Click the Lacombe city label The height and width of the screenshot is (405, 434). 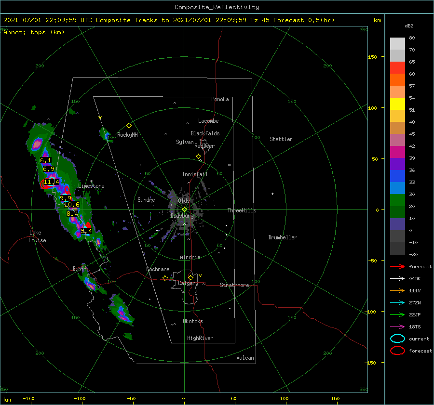pyautogui.click(x=208, y=121)
